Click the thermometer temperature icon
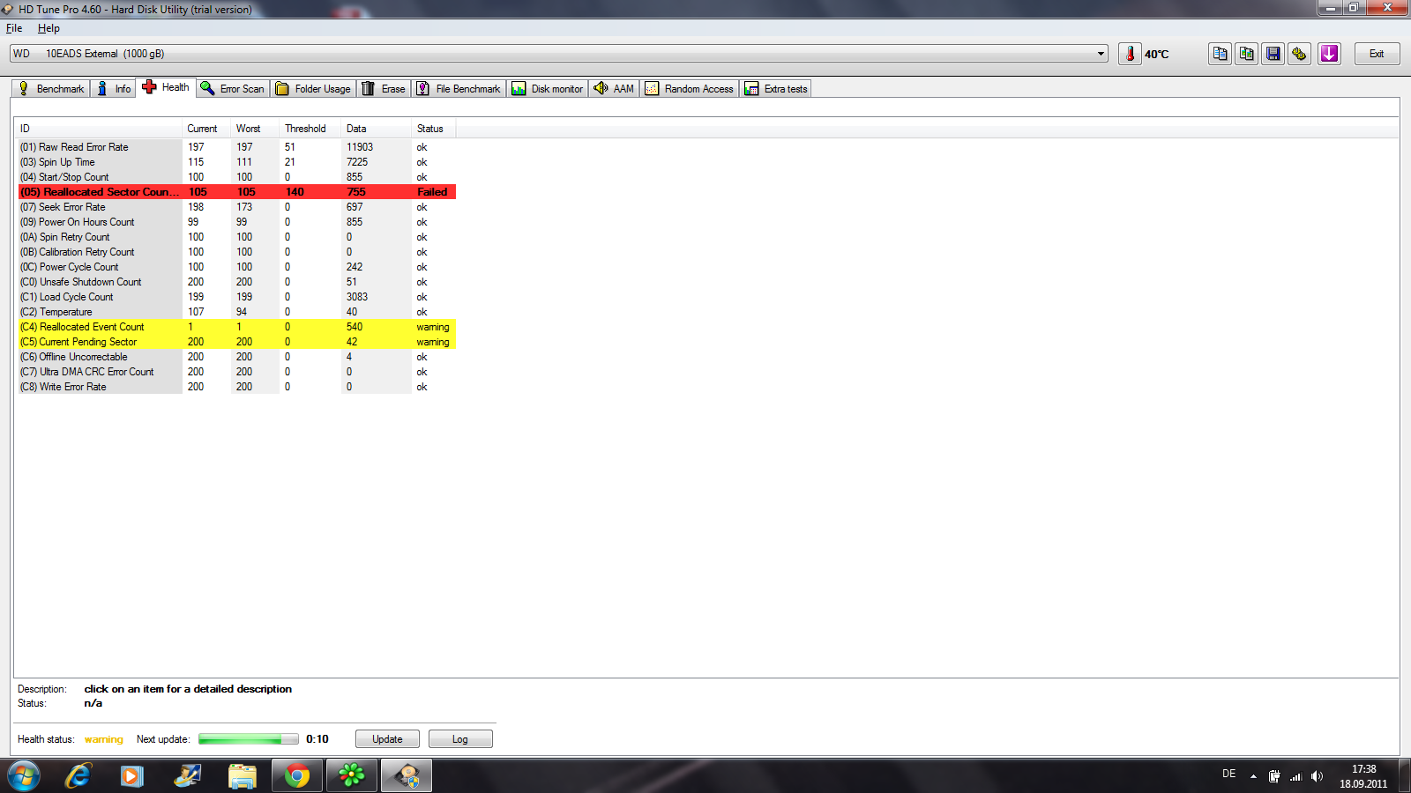 [x=1130, y=54]
